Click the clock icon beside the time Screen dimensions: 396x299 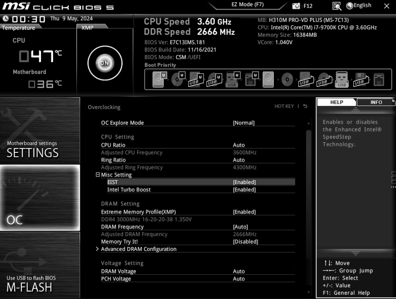pyautogui.click(x=5, y=18)
